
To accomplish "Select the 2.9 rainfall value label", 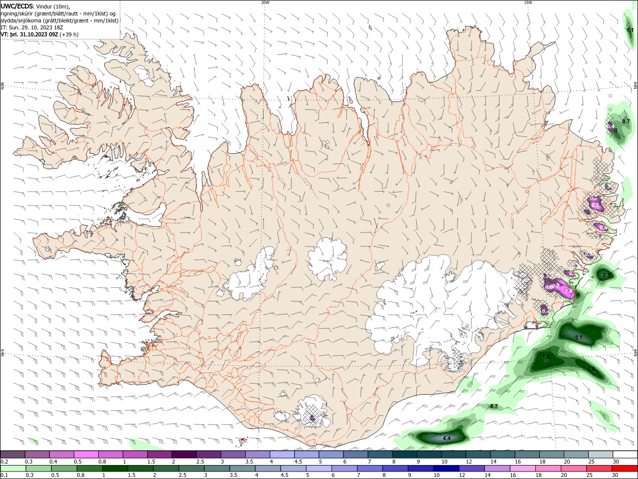I will [x=607, y=275].
